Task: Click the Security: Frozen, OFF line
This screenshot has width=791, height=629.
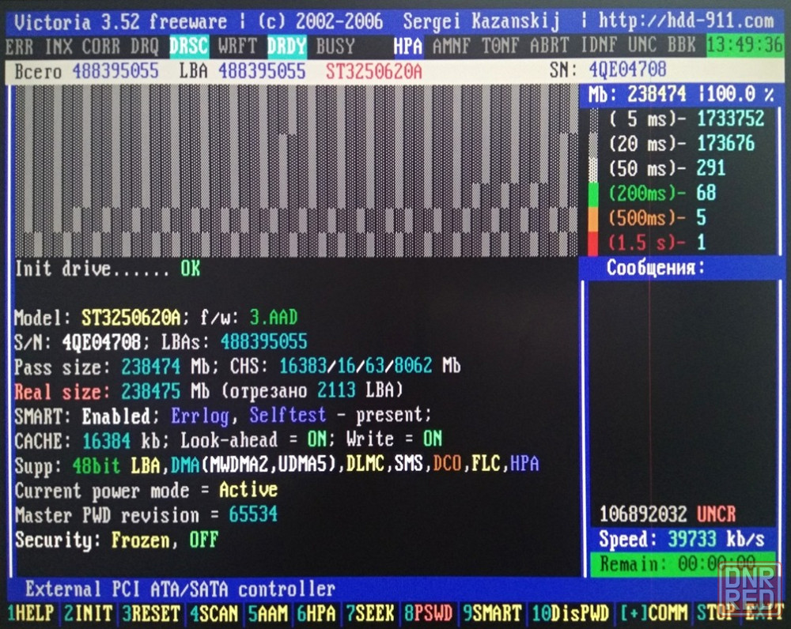Action: (x=116, y=540)
